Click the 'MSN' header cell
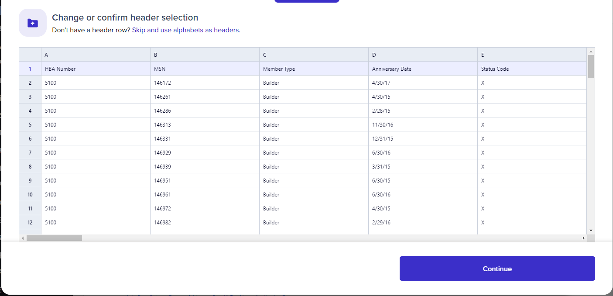Viewport: 613px width, 296px height. point(205,69)
